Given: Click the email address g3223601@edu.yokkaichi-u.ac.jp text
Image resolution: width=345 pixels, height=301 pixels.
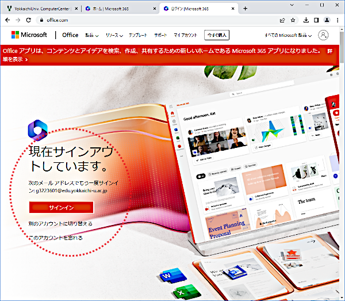Looking at the screenshot, I should (71, 190).
